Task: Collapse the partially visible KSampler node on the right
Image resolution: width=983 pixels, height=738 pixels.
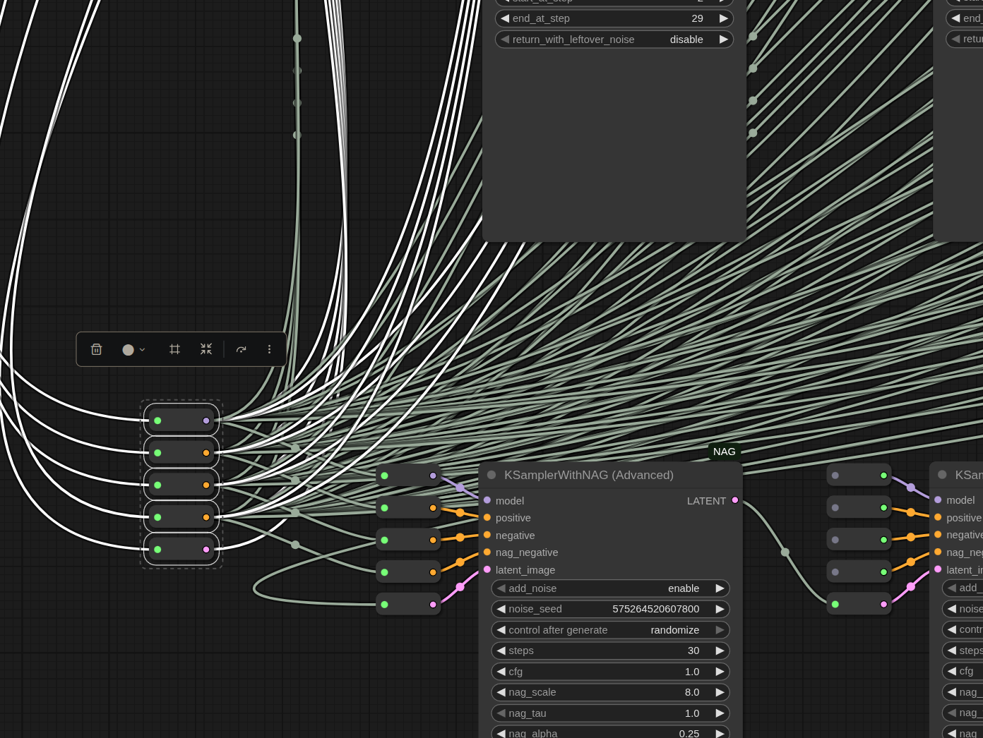Action: tap(942, 475)
